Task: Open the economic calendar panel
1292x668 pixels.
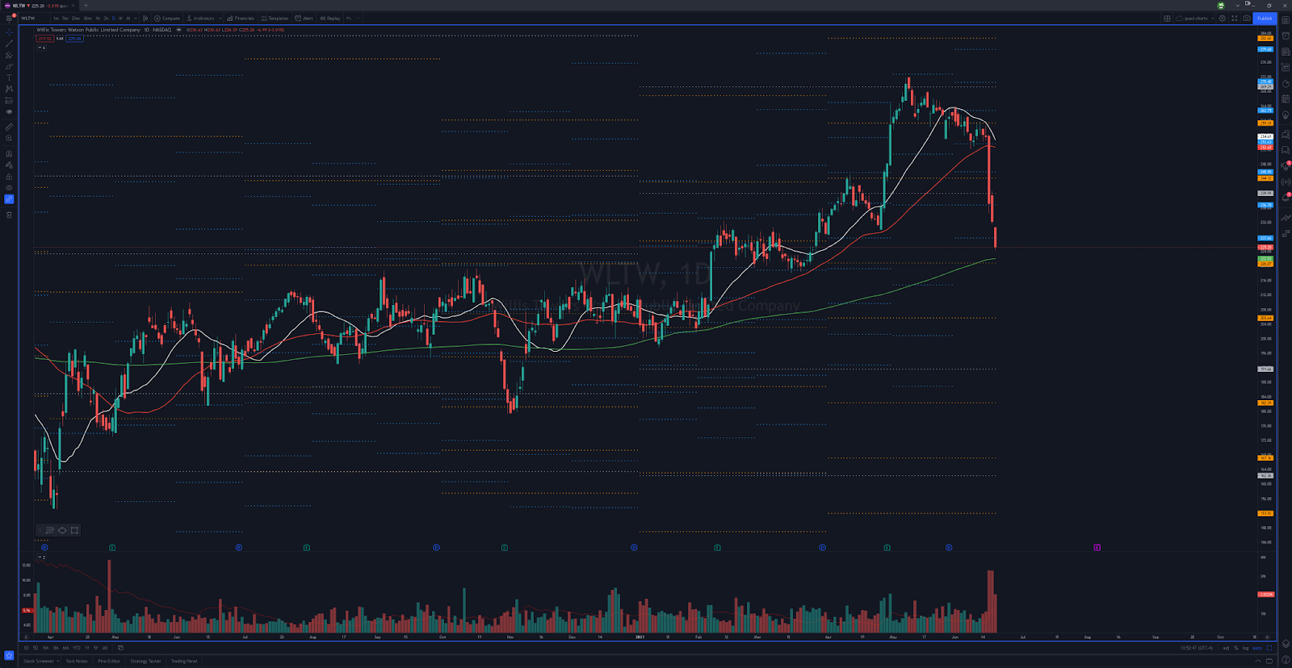Action: (1286, 98)
